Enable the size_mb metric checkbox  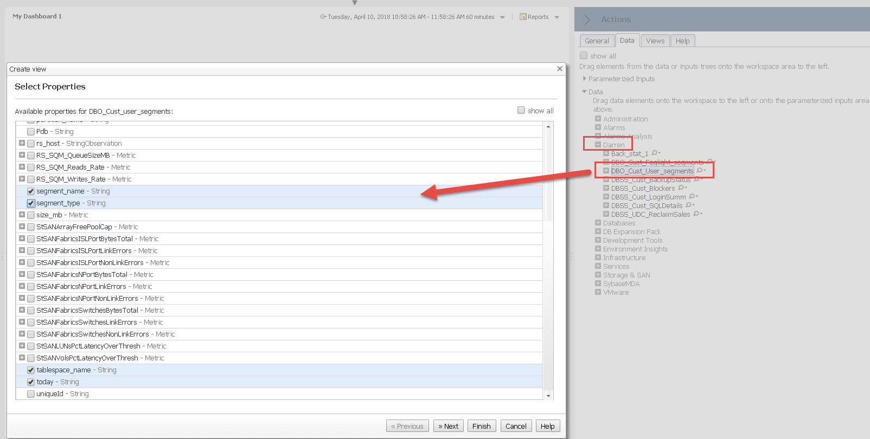pyautogui.click(x=31, y=215)
